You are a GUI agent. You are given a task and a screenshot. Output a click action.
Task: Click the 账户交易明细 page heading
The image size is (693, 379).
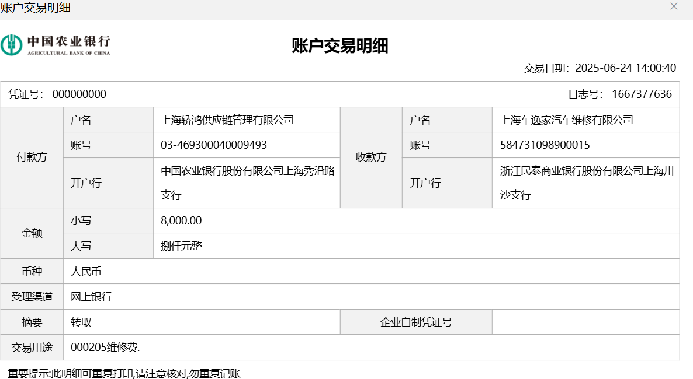(340, 46)
